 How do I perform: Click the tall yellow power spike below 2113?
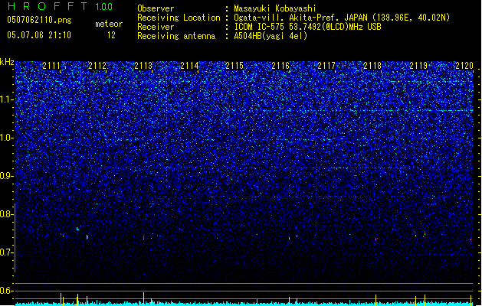(x=143, y=299)
